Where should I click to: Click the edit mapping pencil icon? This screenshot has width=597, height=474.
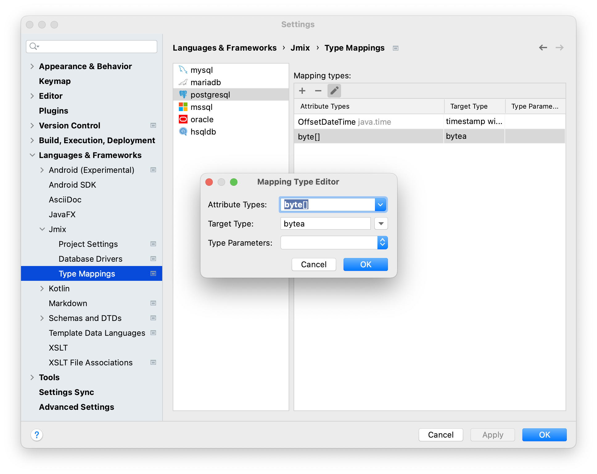(334, 91)
